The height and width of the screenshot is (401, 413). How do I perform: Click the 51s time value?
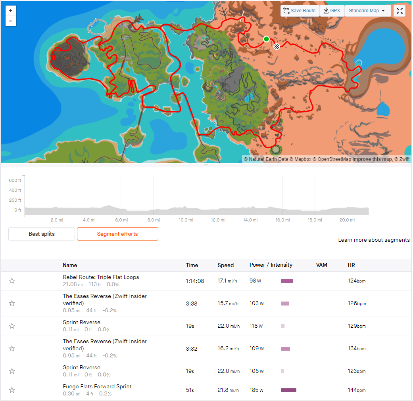click(x=190, y=390)
